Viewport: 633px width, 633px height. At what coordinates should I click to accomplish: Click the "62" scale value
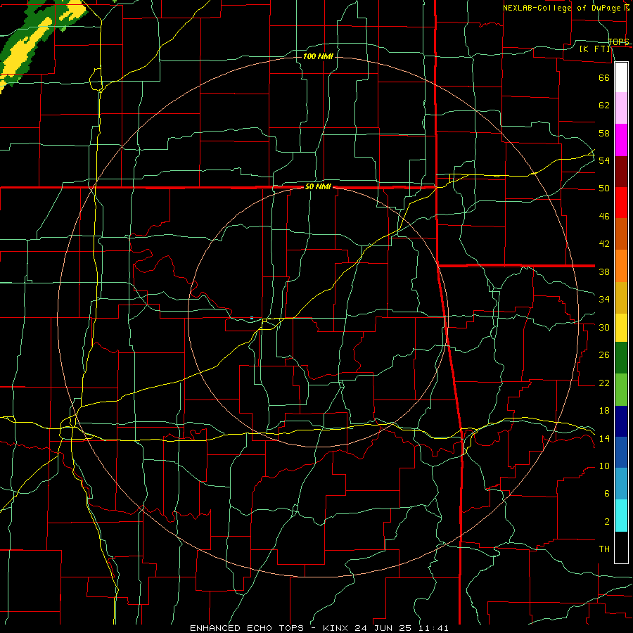(x=604, y=105)
